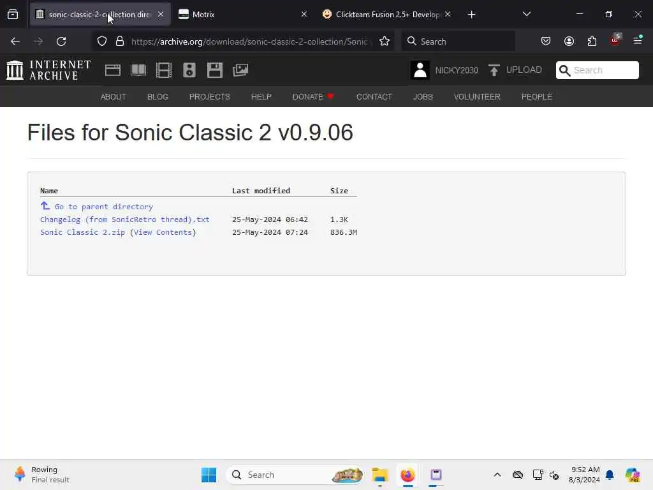This screenshot has width=653, height=490.
Task: Expand the list all tabs chevron
Action: pyautogui.click(x=526, y=14)
